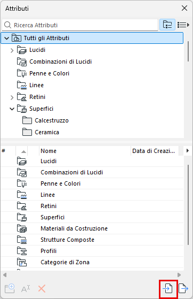This screenshot has height=299, width=193.
Task: Open the list options menu button
Action: click(183, 25)
